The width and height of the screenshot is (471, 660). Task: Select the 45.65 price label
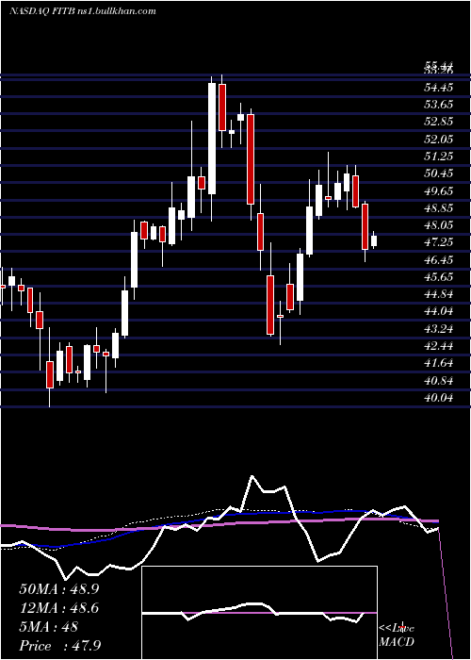pos(439,277)
